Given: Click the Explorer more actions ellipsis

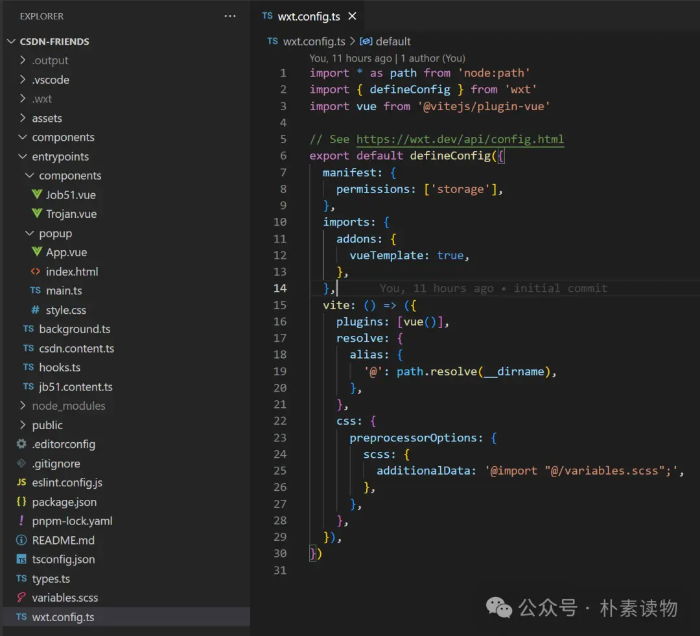Looking at the screenshot, I should coord(230,16).
